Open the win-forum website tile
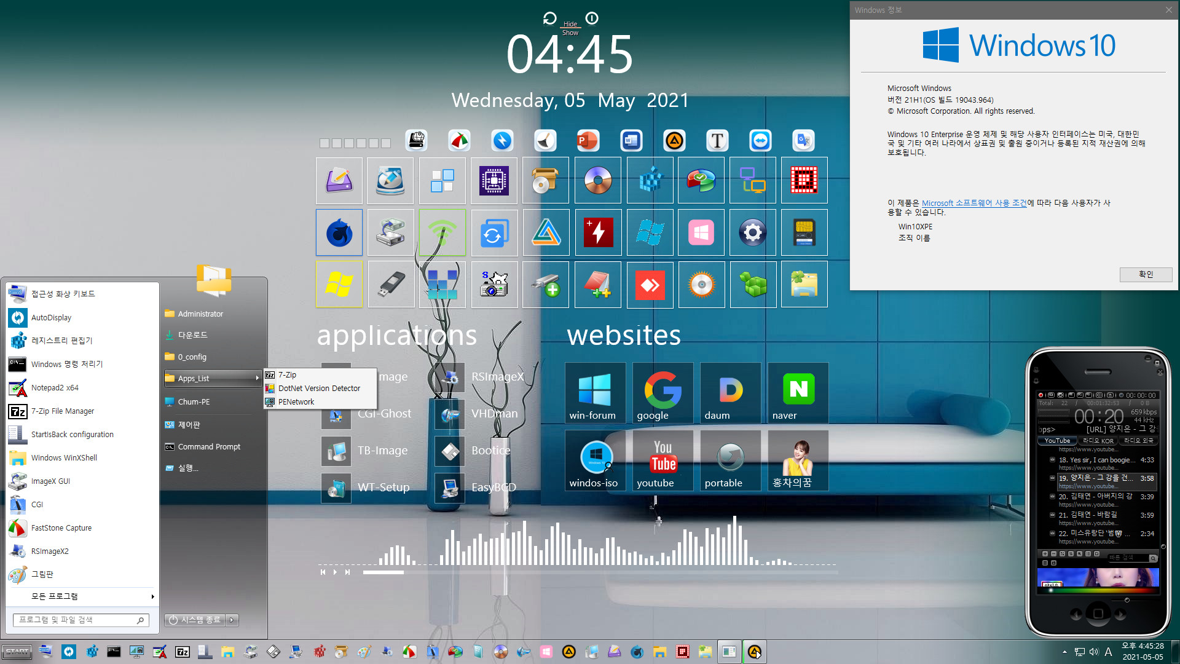The image size is (1180, 664). pos(595,393)
